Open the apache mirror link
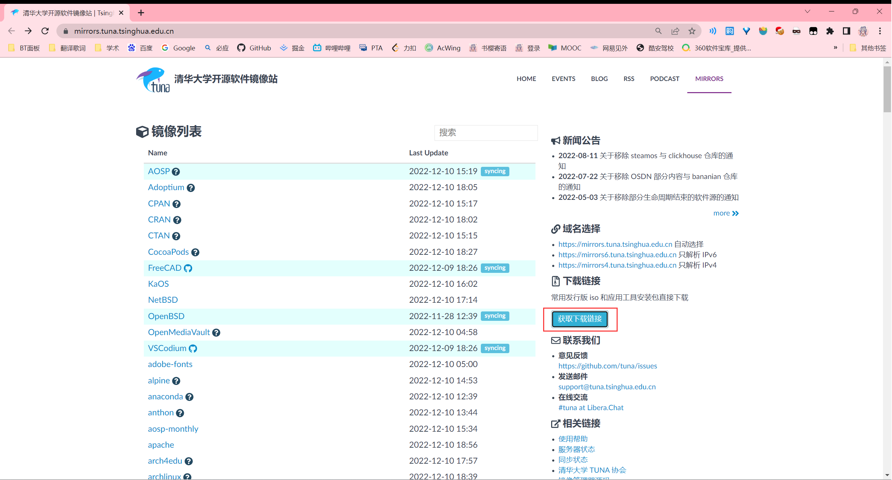892x480 pixels. (161, 445)
